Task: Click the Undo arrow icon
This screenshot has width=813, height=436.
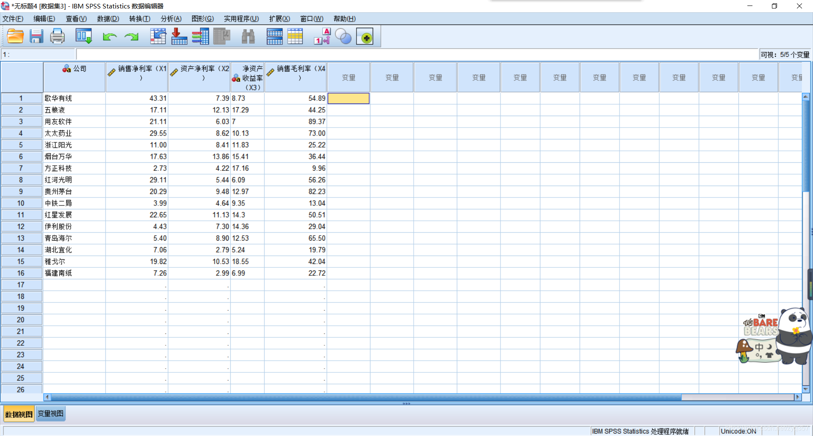Action: tap(110, 37)
